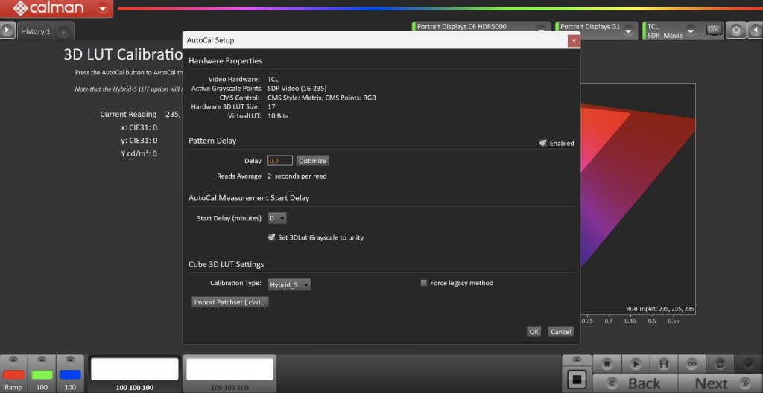Open the Portrait Displays G1 source dropdown
The image size is (763, 393).
628,31
